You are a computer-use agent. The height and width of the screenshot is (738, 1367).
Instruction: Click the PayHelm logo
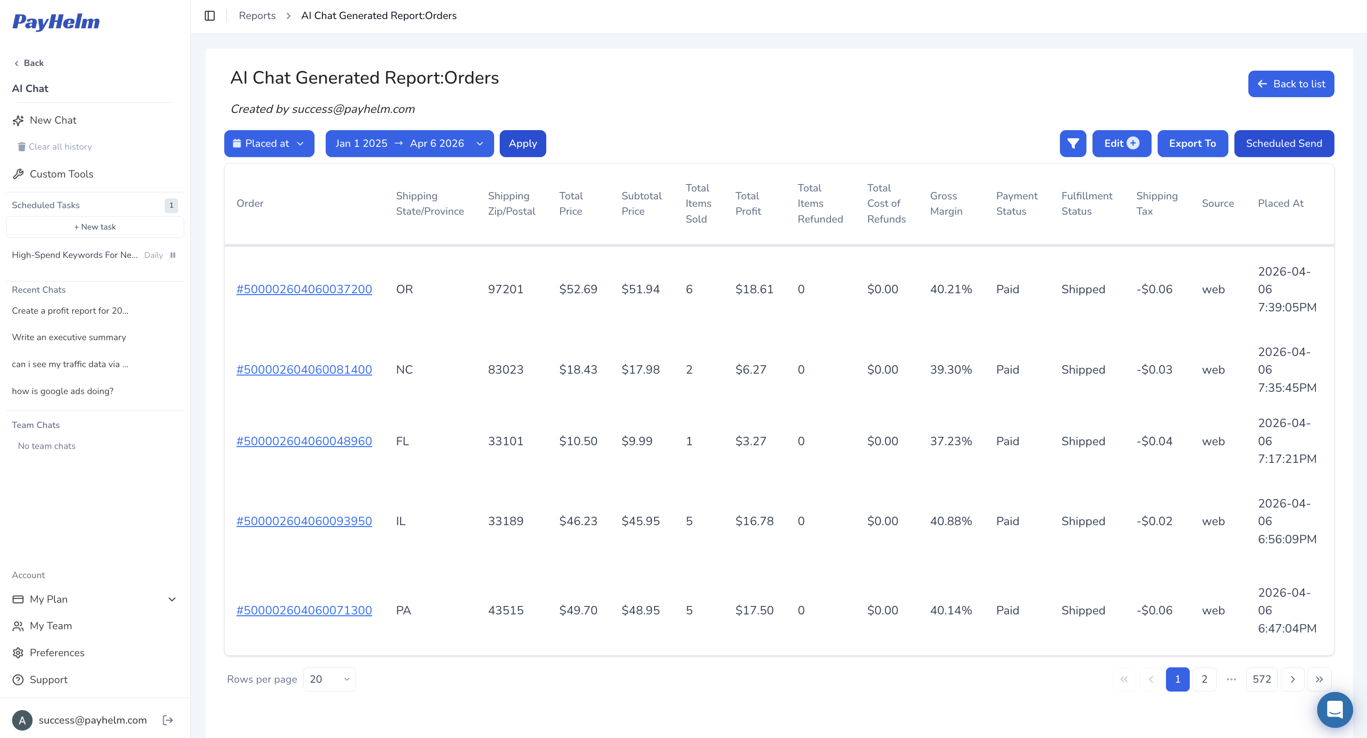click(x=56, y=22)
